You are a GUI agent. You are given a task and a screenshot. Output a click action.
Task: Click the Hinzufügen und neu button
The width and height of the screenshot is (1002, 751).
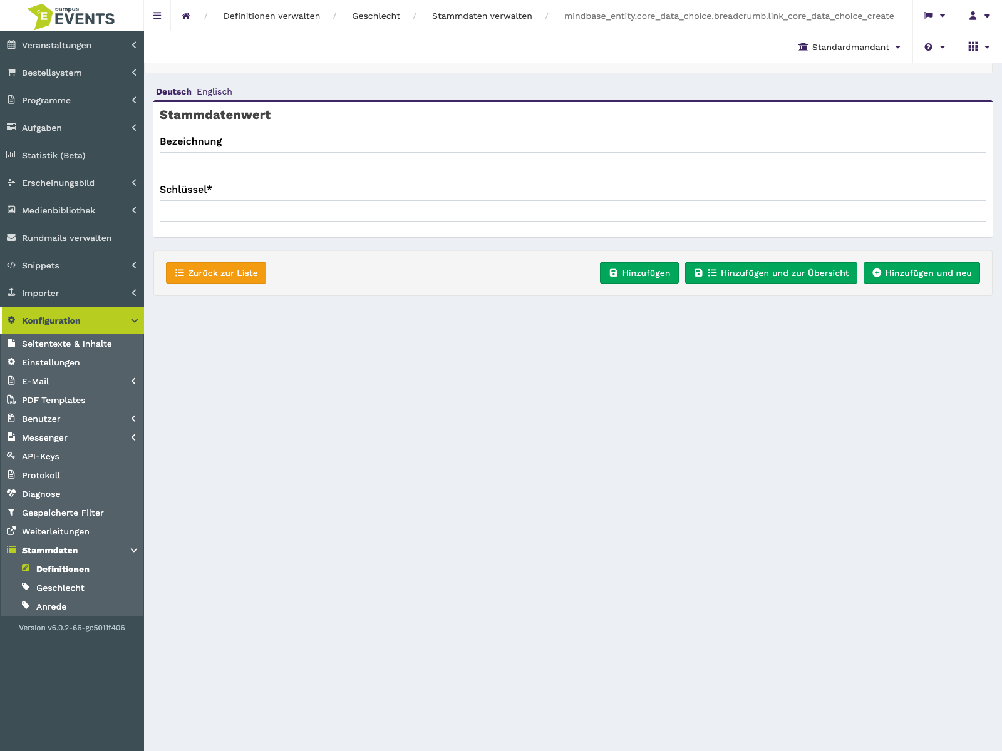(922, 273)
